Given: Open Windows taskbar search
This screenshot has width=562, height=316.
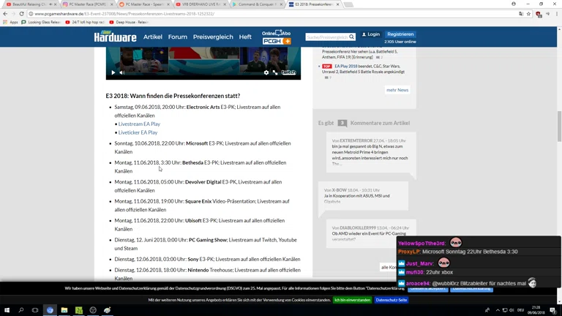Looking at the screenshot, I should pos(20,310).
